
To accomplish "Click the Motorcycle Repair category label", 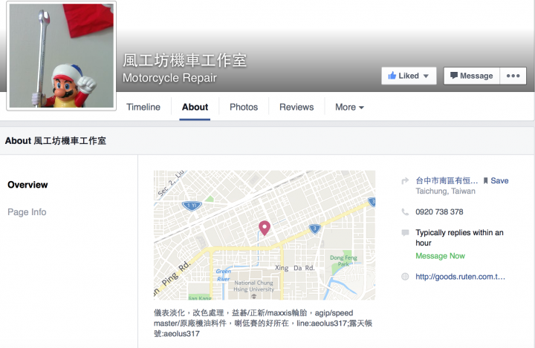I will pyautogui.click(x=169, y=78).
